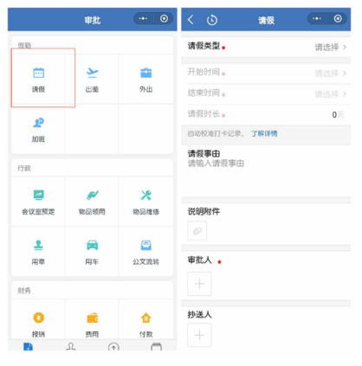Select the blue document tab at bottom bar
This screenshot has width=362, height=366.
28,347
